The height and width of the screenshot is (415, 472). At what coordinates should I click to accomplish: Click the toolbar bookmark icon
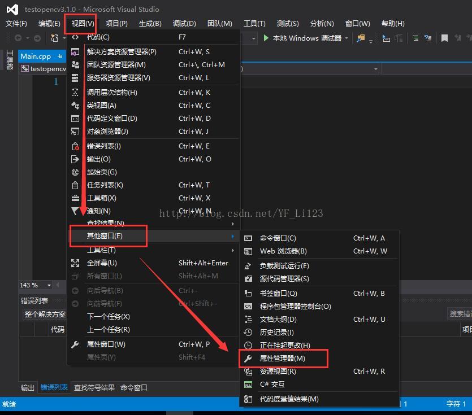point(444,38)
